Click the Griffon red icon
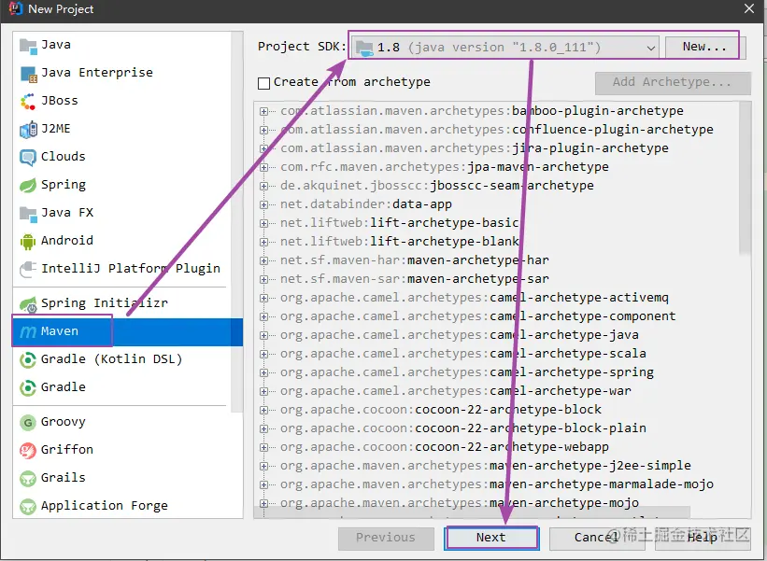The image size is (767, 561). click(x=28, y=451)
